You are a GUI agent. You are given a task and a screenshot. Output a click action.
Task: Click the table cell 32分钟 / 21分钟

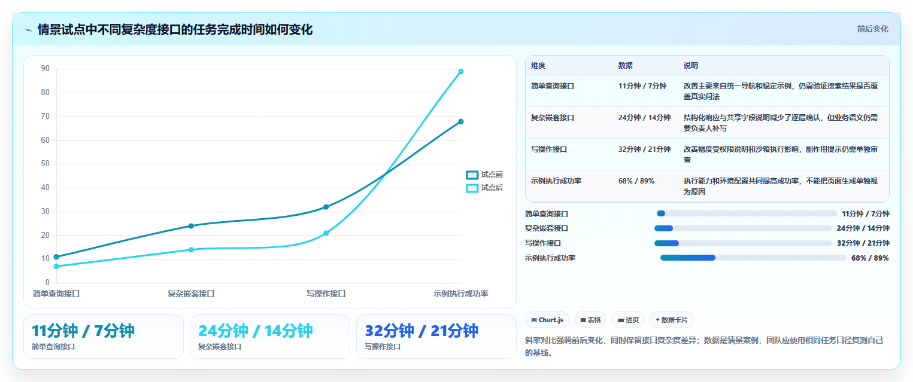tap(645, 149)
